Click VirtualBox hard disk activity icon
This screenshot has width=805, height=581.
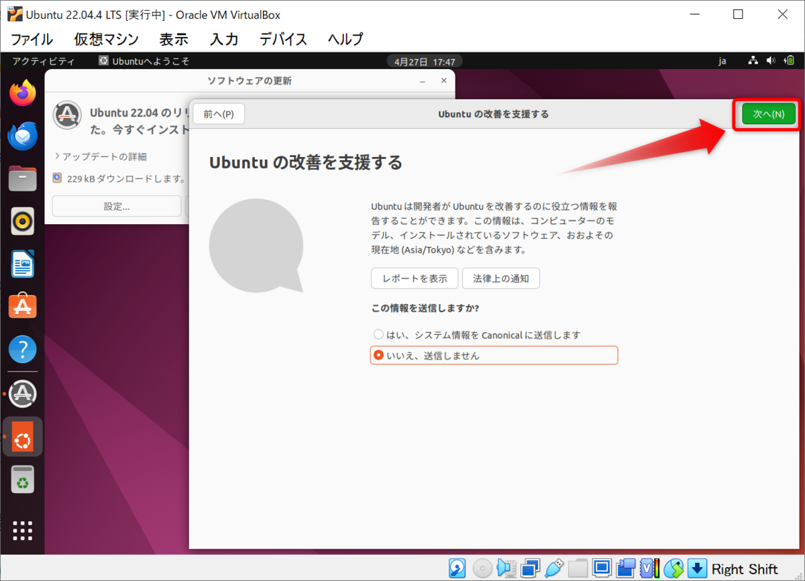click(458, 569)
